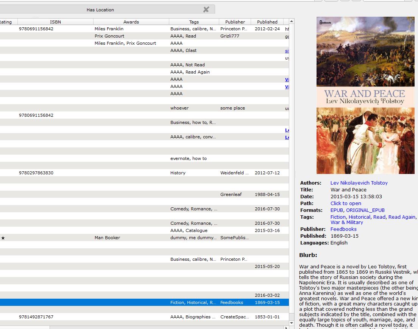
Task: Select published date 1853-01-01
Action: 267,317
